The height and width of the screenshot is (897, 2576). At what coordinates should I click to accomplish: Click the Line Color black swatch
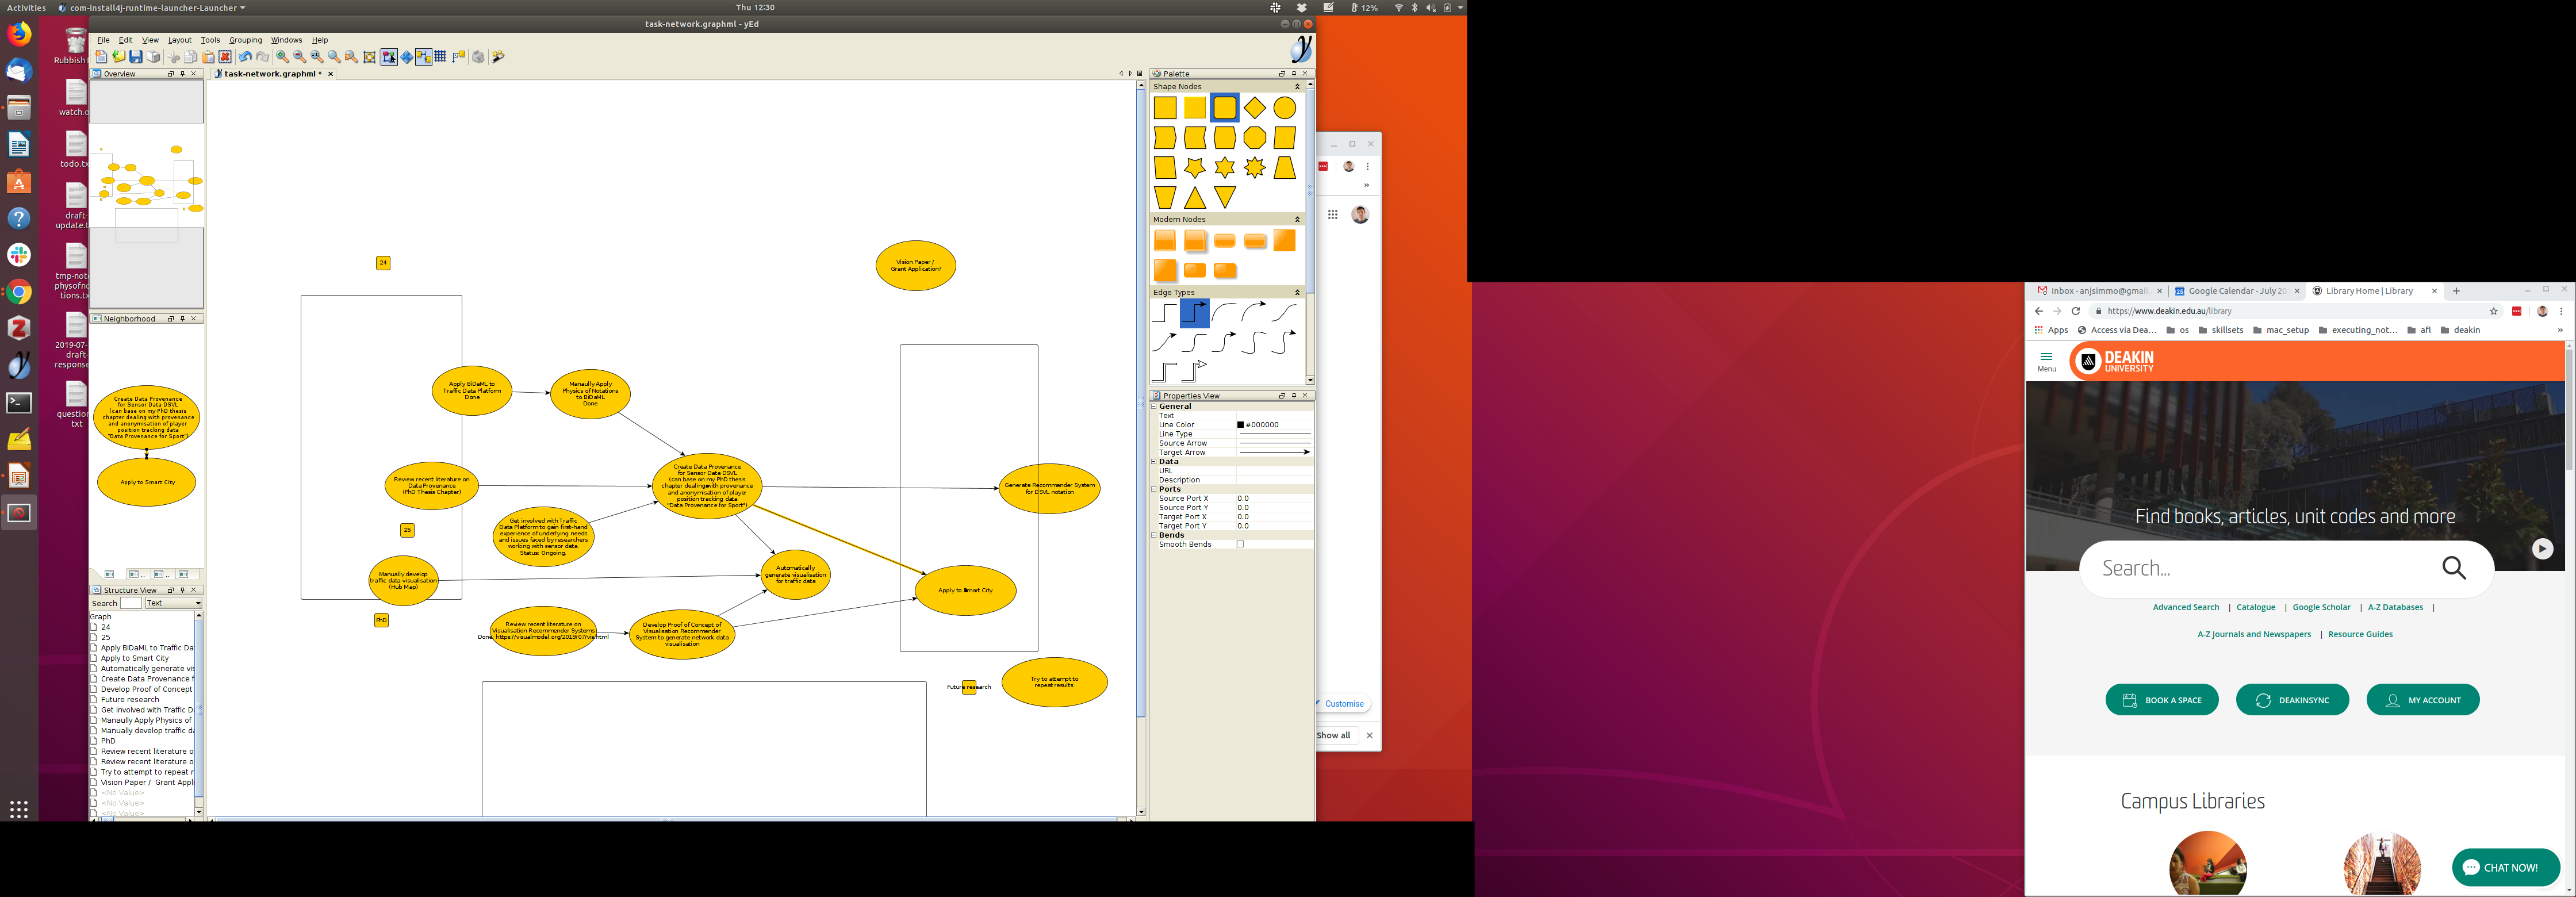(1240, 425)
